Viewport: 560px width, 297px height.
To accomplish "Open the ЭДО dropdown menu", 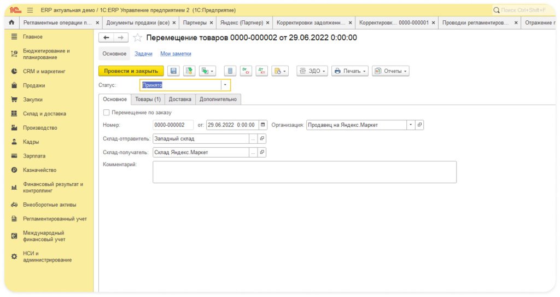I will (312, 71).
